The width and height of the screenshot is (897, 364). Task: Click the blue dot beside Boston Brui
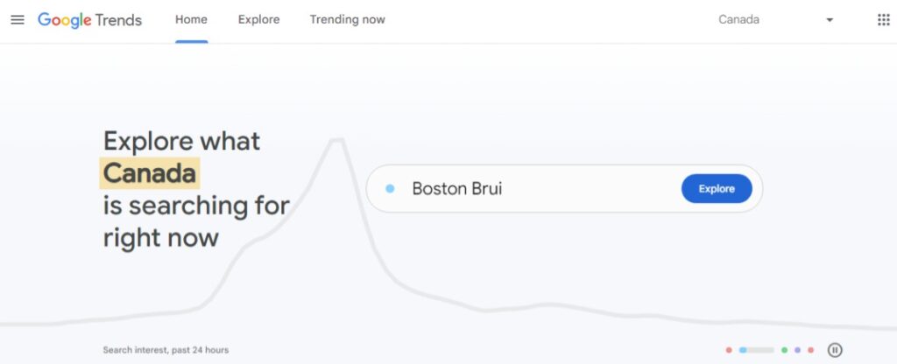(x=390, y=189)
